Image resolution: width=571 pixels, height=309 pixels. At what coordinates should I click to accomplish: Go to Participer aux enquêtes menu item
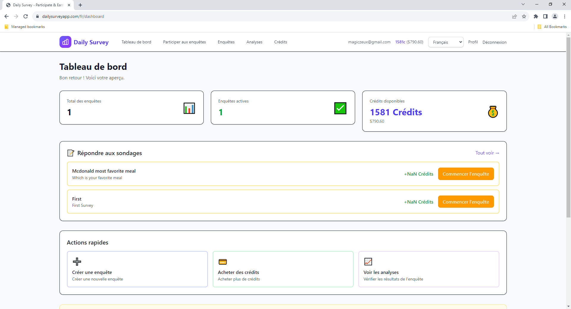pos(184,42)
